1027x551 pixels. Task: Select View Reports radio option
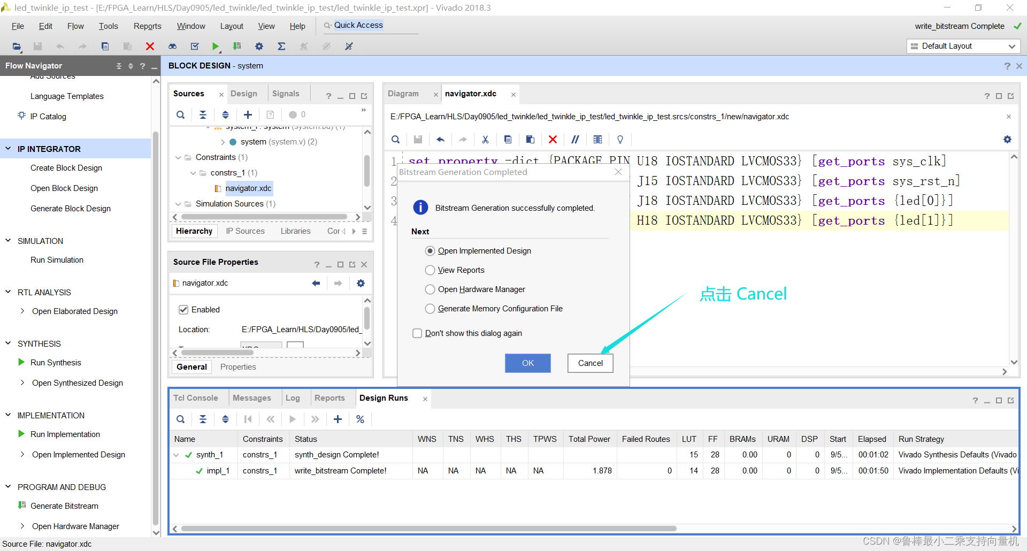[x=430, y=270]
